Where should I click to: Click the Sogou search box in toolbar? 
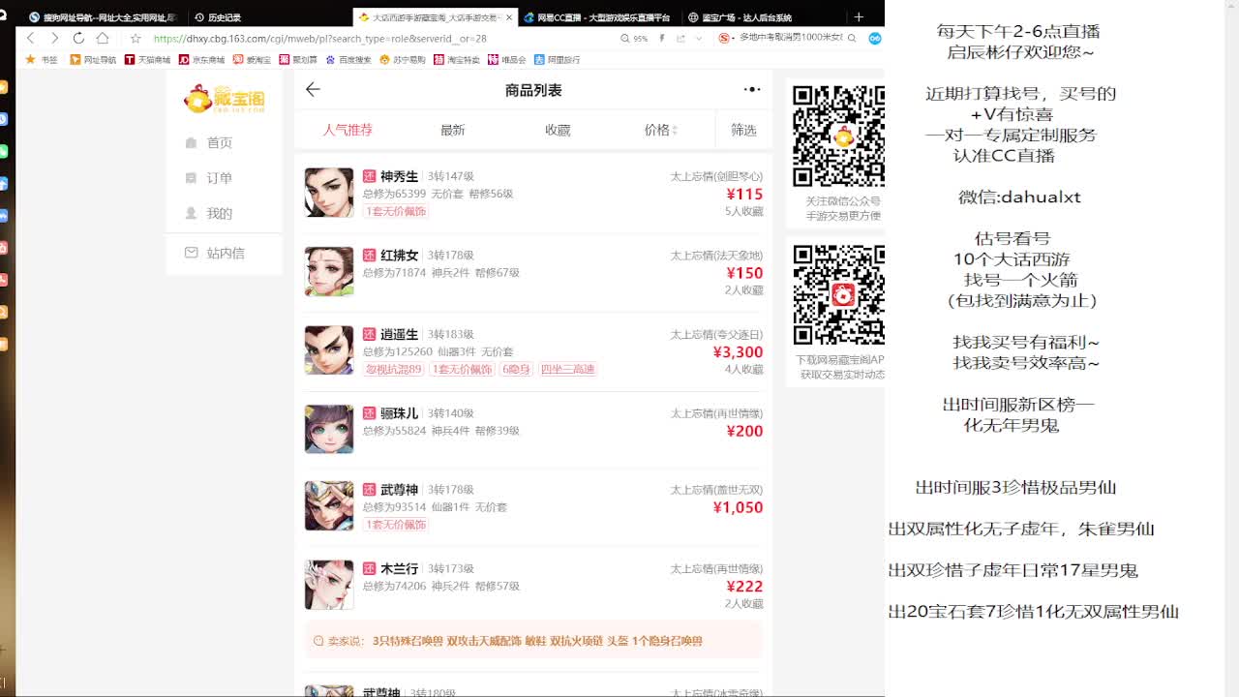(786, 38)
